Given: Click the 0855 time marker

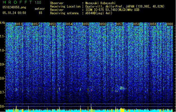Looking at the screenshot, I should 86,24.
